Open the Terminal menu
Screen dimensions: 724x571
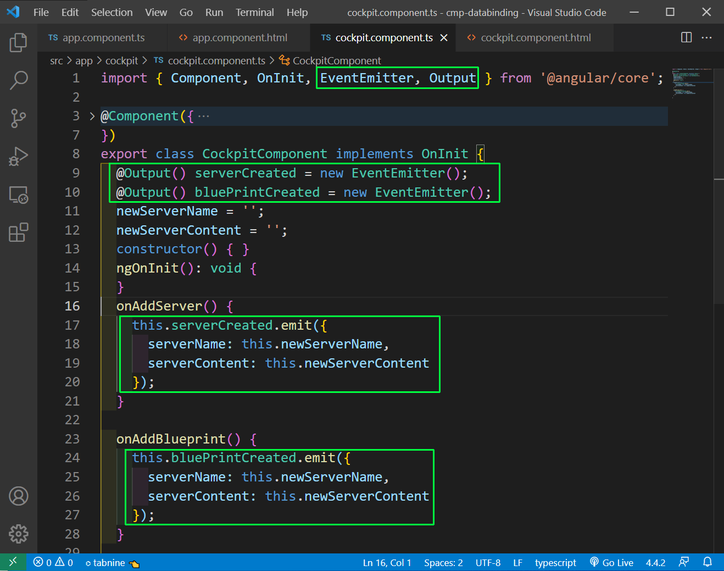(255, 12)
